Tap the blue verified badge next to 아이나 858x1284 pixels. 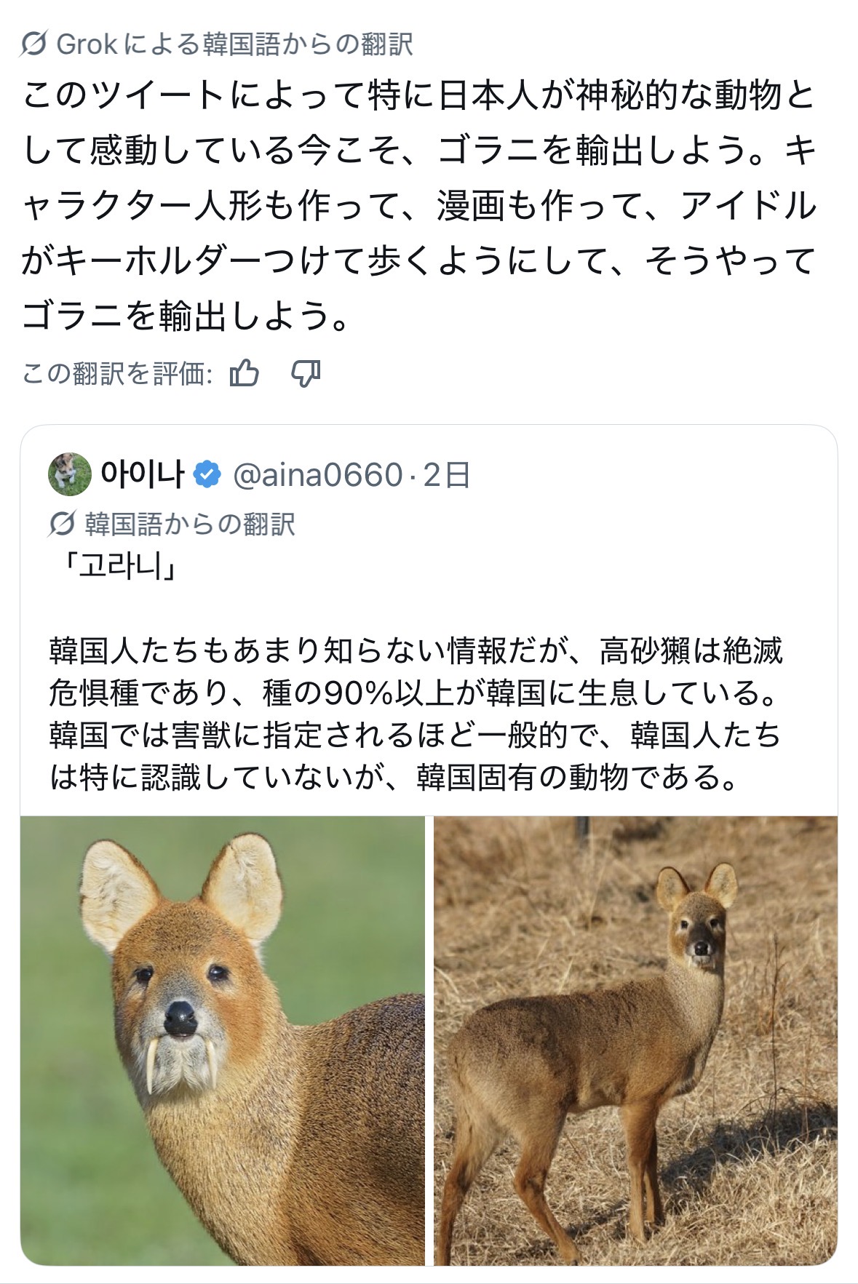[208, 474]
